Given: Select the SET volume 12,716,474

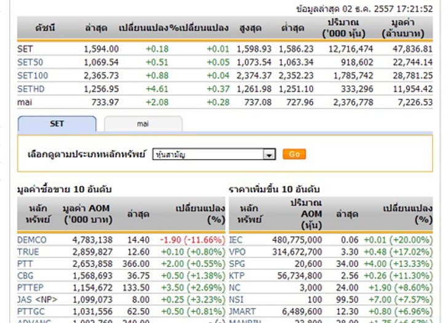Looking at the screenshot, I should click(x=351, y=49).
